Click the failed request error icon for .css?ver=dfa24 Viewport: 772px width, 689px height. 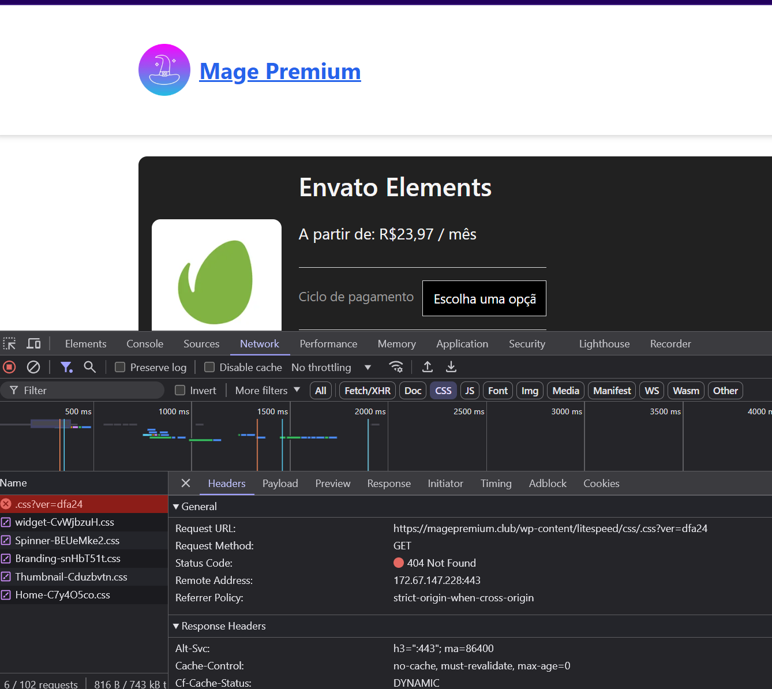[x=6, y=504]
